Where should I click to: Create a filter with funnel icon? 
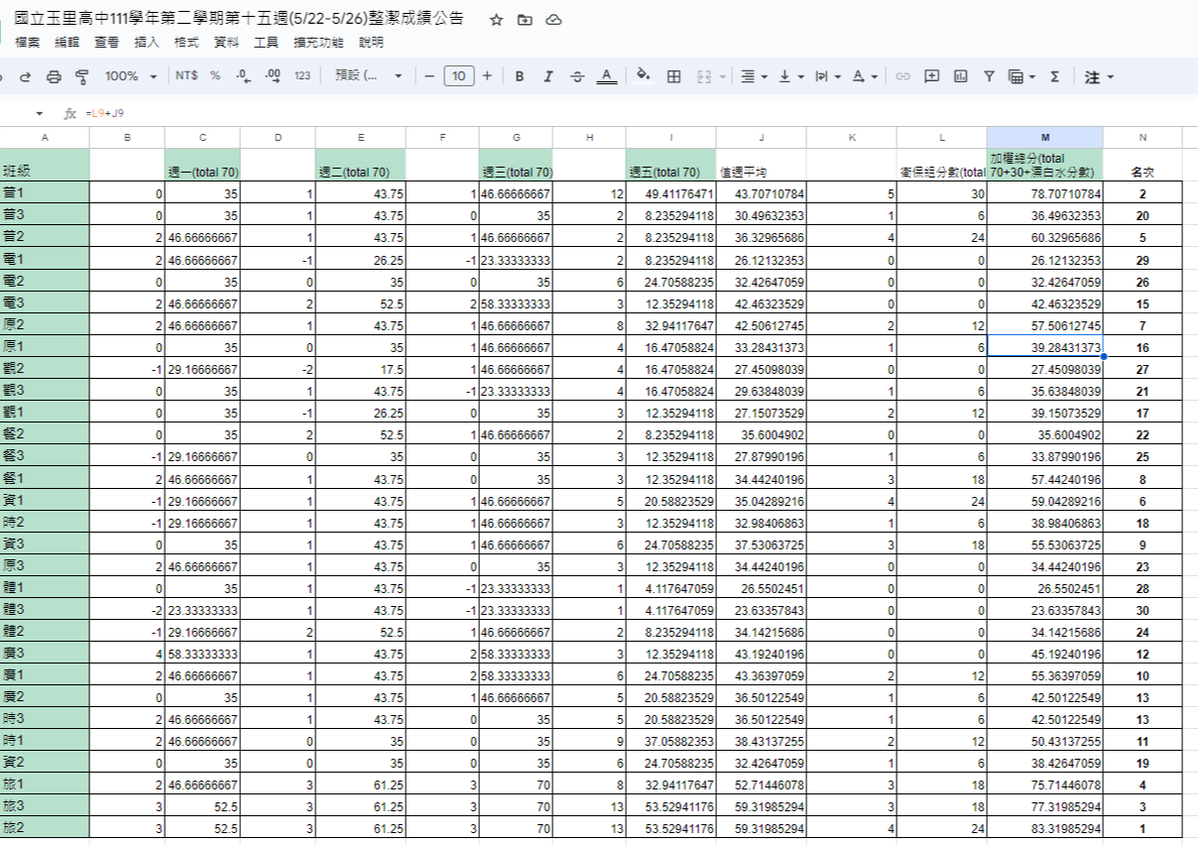[989, 76]
